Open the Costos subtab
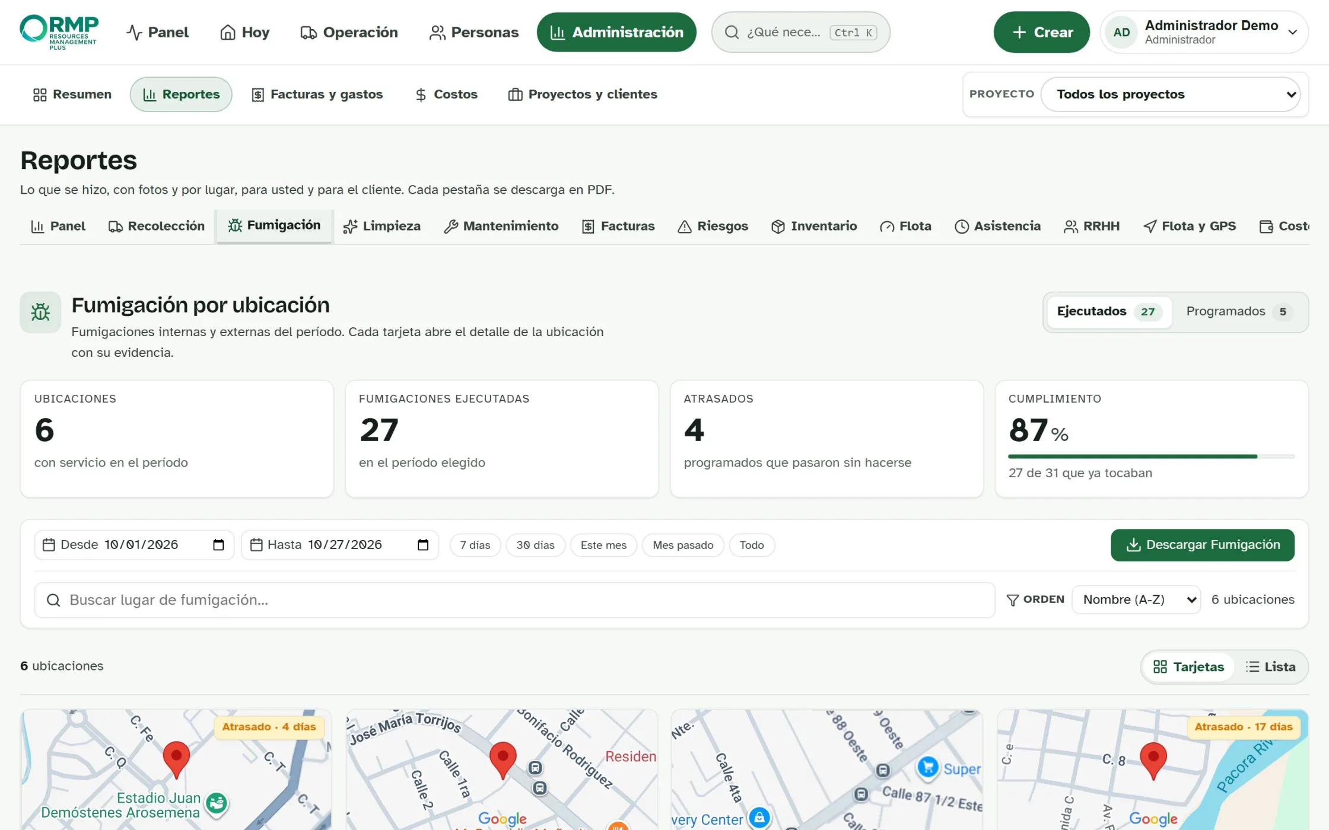The width and height of the screenshot is (1329, 830). point(446,94)
